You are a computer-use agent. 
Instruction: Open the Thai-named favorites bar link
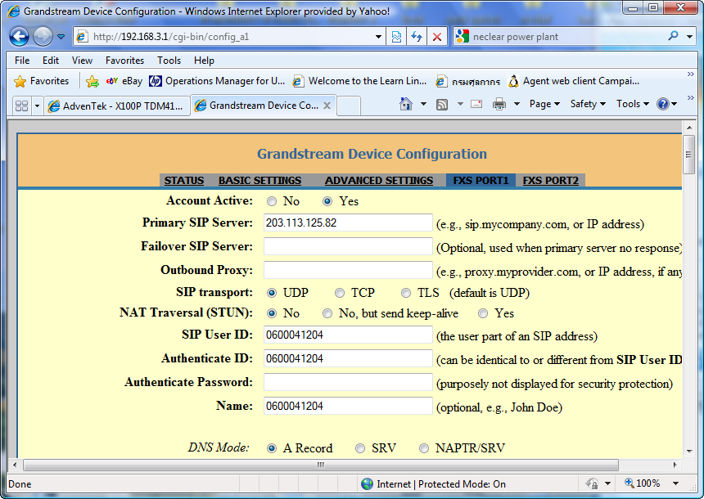[x=468, y=81]
